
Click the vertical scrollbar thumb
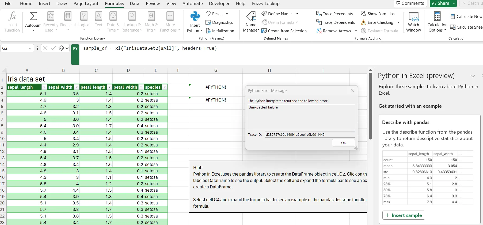point(370,106)
